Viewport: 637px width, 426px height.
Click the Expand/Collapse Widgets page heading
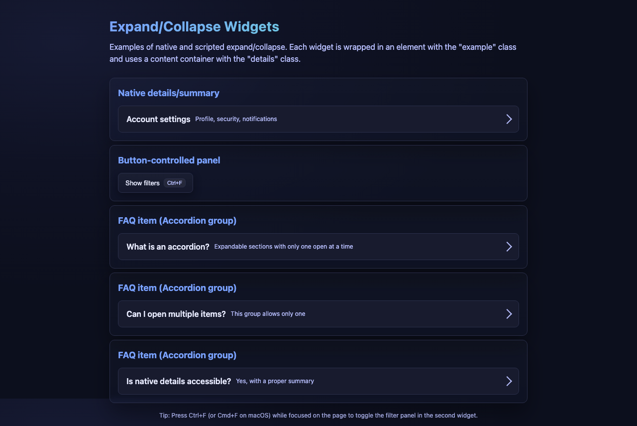click(194, 26)
